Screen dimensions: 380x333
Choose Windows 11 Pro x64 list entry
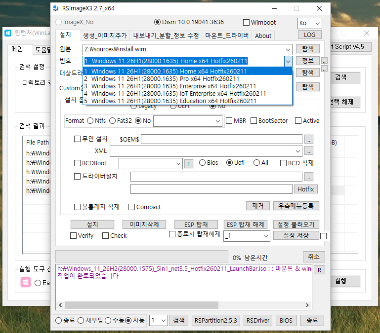(x=188, y=79)
